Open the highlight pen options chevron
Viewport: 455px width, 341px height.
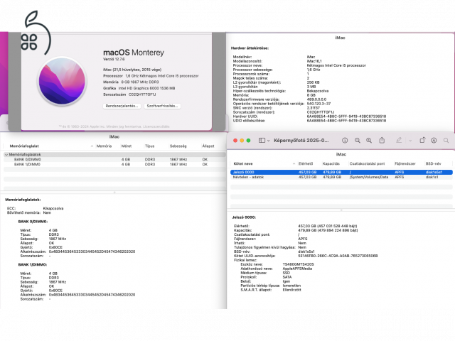click(410, 141)
